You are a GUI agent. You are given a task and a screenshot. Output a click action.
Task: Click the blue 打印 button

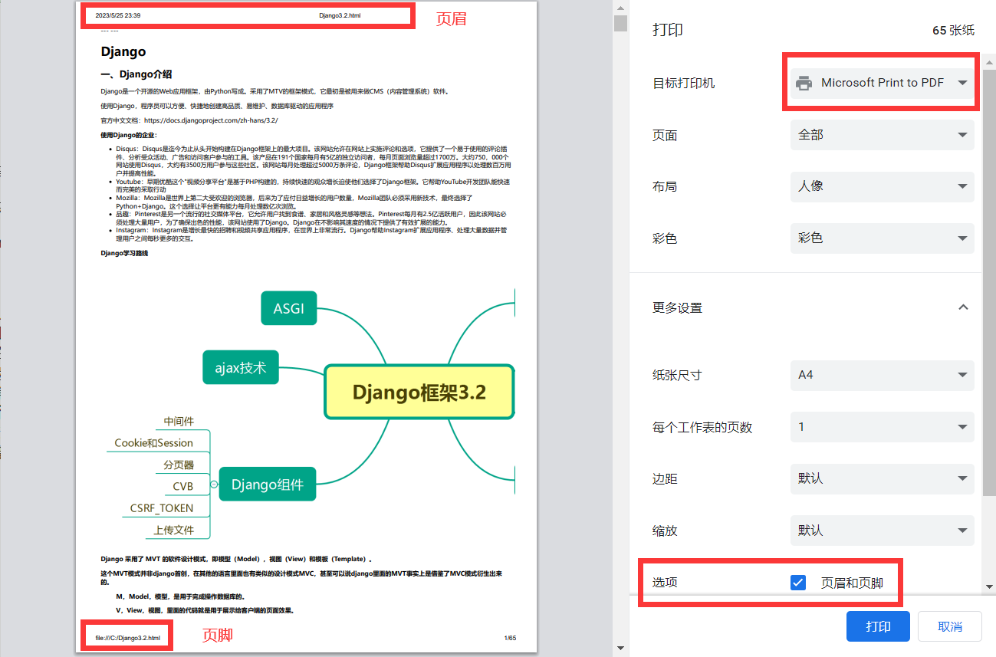(x=878, y=626)
